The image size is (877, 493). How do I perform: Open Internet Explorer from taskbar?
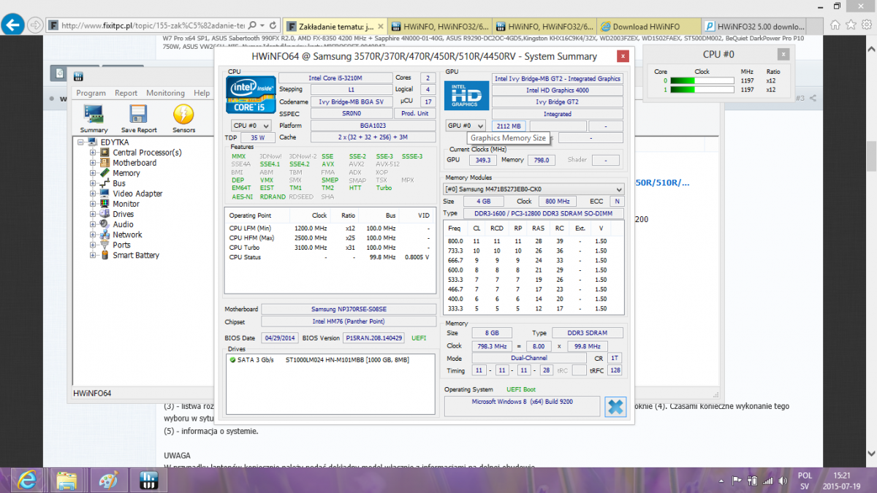click(27, 481)
